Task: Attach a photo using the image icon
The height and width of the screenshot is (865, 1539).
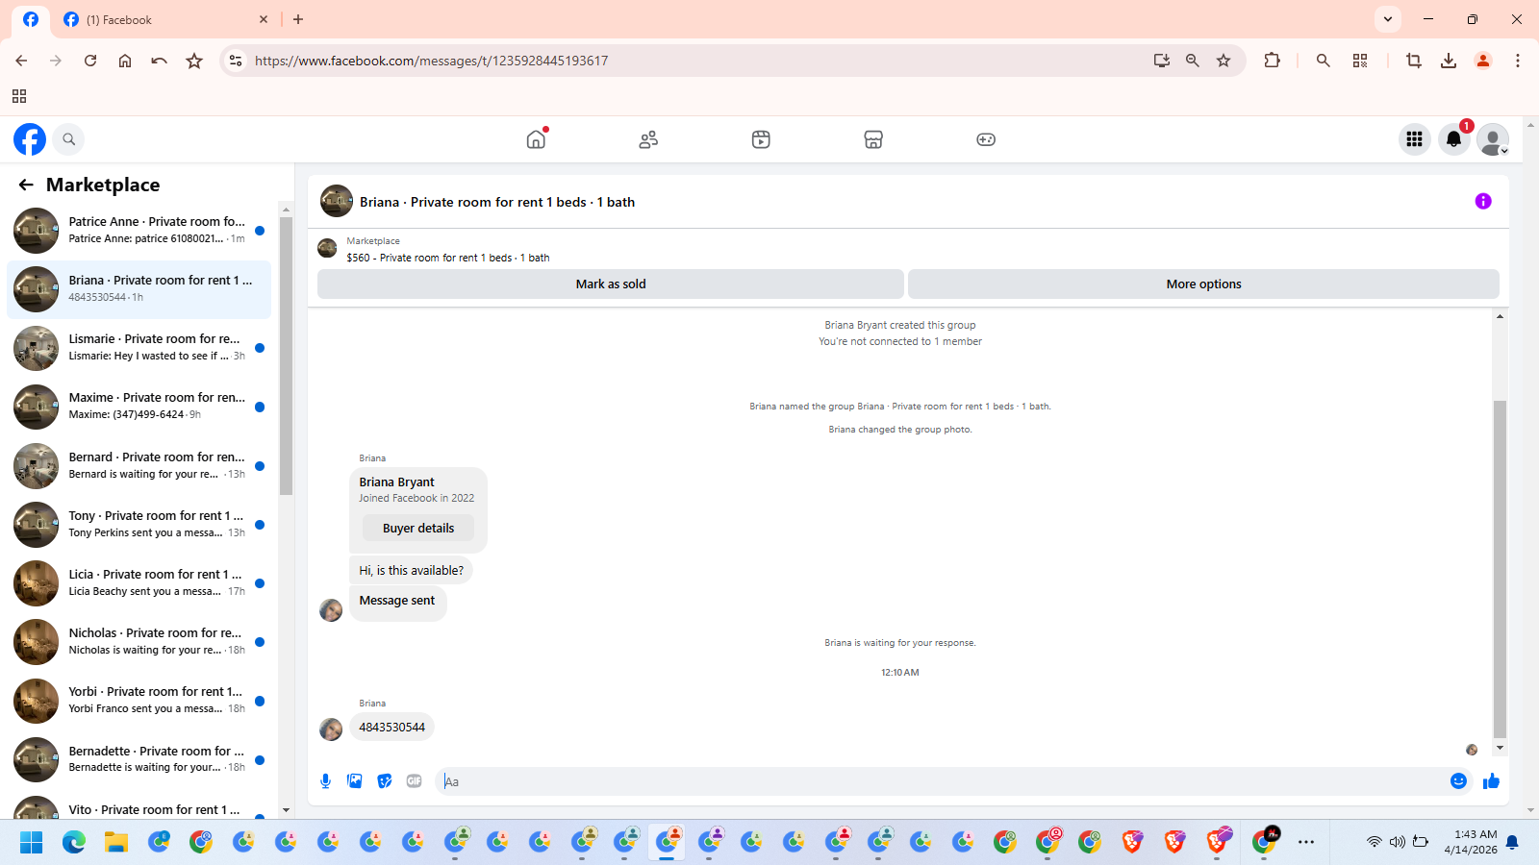Action: [x=355, y=781]
